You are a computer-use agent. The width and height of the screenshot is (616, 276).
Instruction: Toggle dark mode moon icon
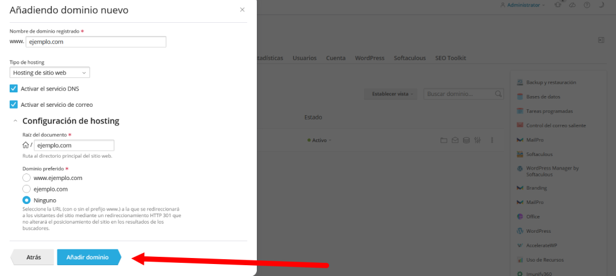601,5
